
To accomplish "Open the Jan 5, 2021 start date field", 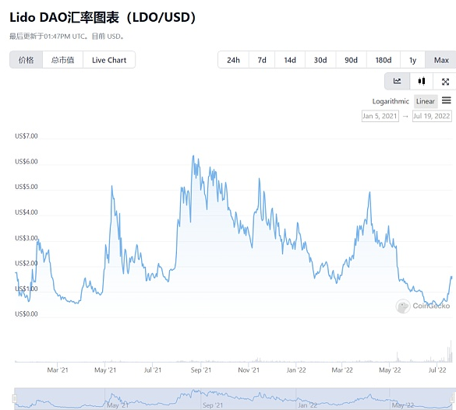I will (380, 116).
